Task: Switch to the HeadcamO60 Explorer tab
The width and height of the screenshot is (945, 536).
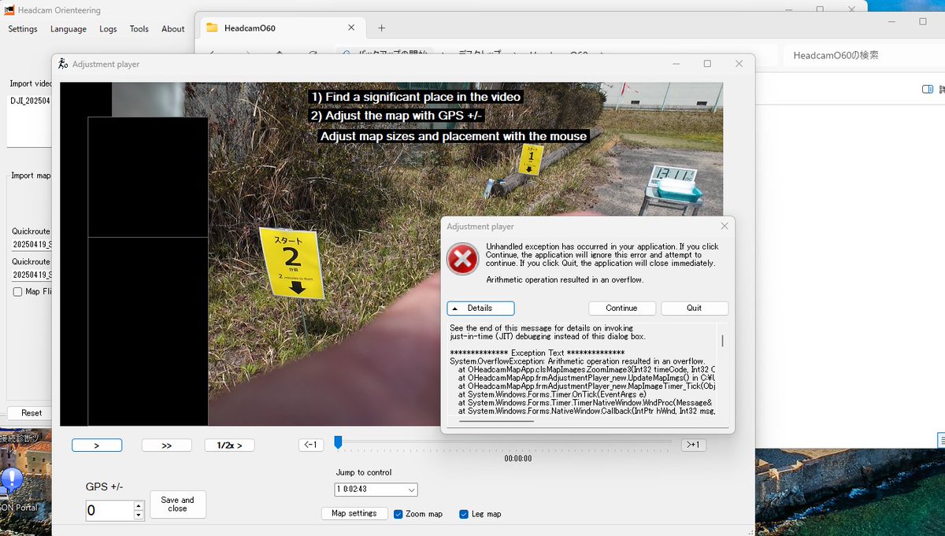Action: [282, 28]
